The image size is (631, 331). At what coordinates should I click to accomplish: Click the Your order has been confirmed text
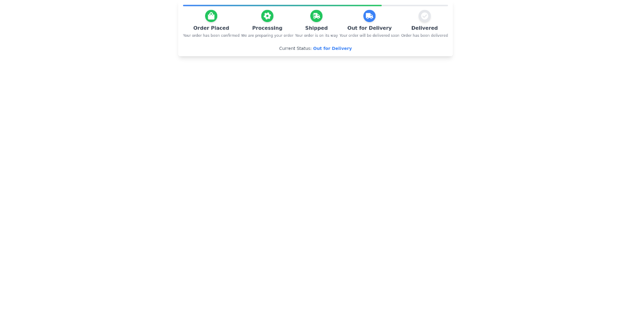coord(211,35)
